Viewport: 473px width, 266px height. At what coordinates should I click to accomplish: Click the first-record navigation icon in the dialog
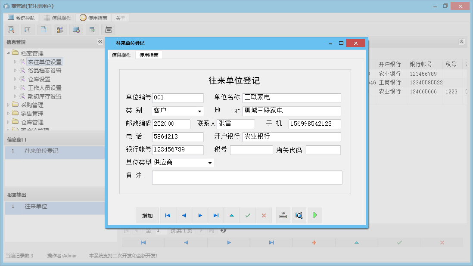168,215
